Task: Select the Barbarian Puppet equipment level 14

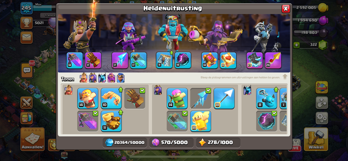Action: [x=88, y=98]
